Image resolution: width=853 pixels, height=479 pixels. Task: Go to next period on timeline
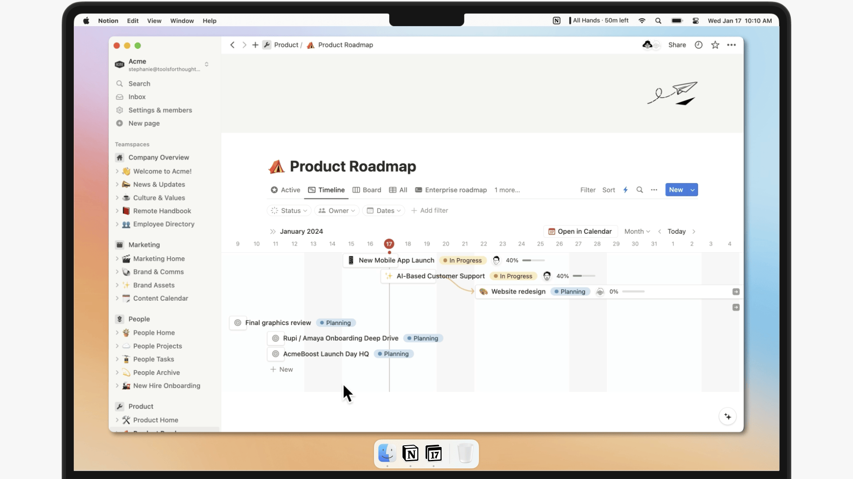pos(694,232)
